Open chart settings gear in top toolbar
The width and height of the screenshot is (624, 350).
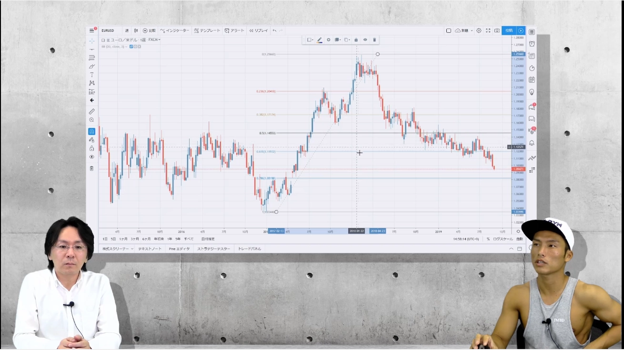479,30
